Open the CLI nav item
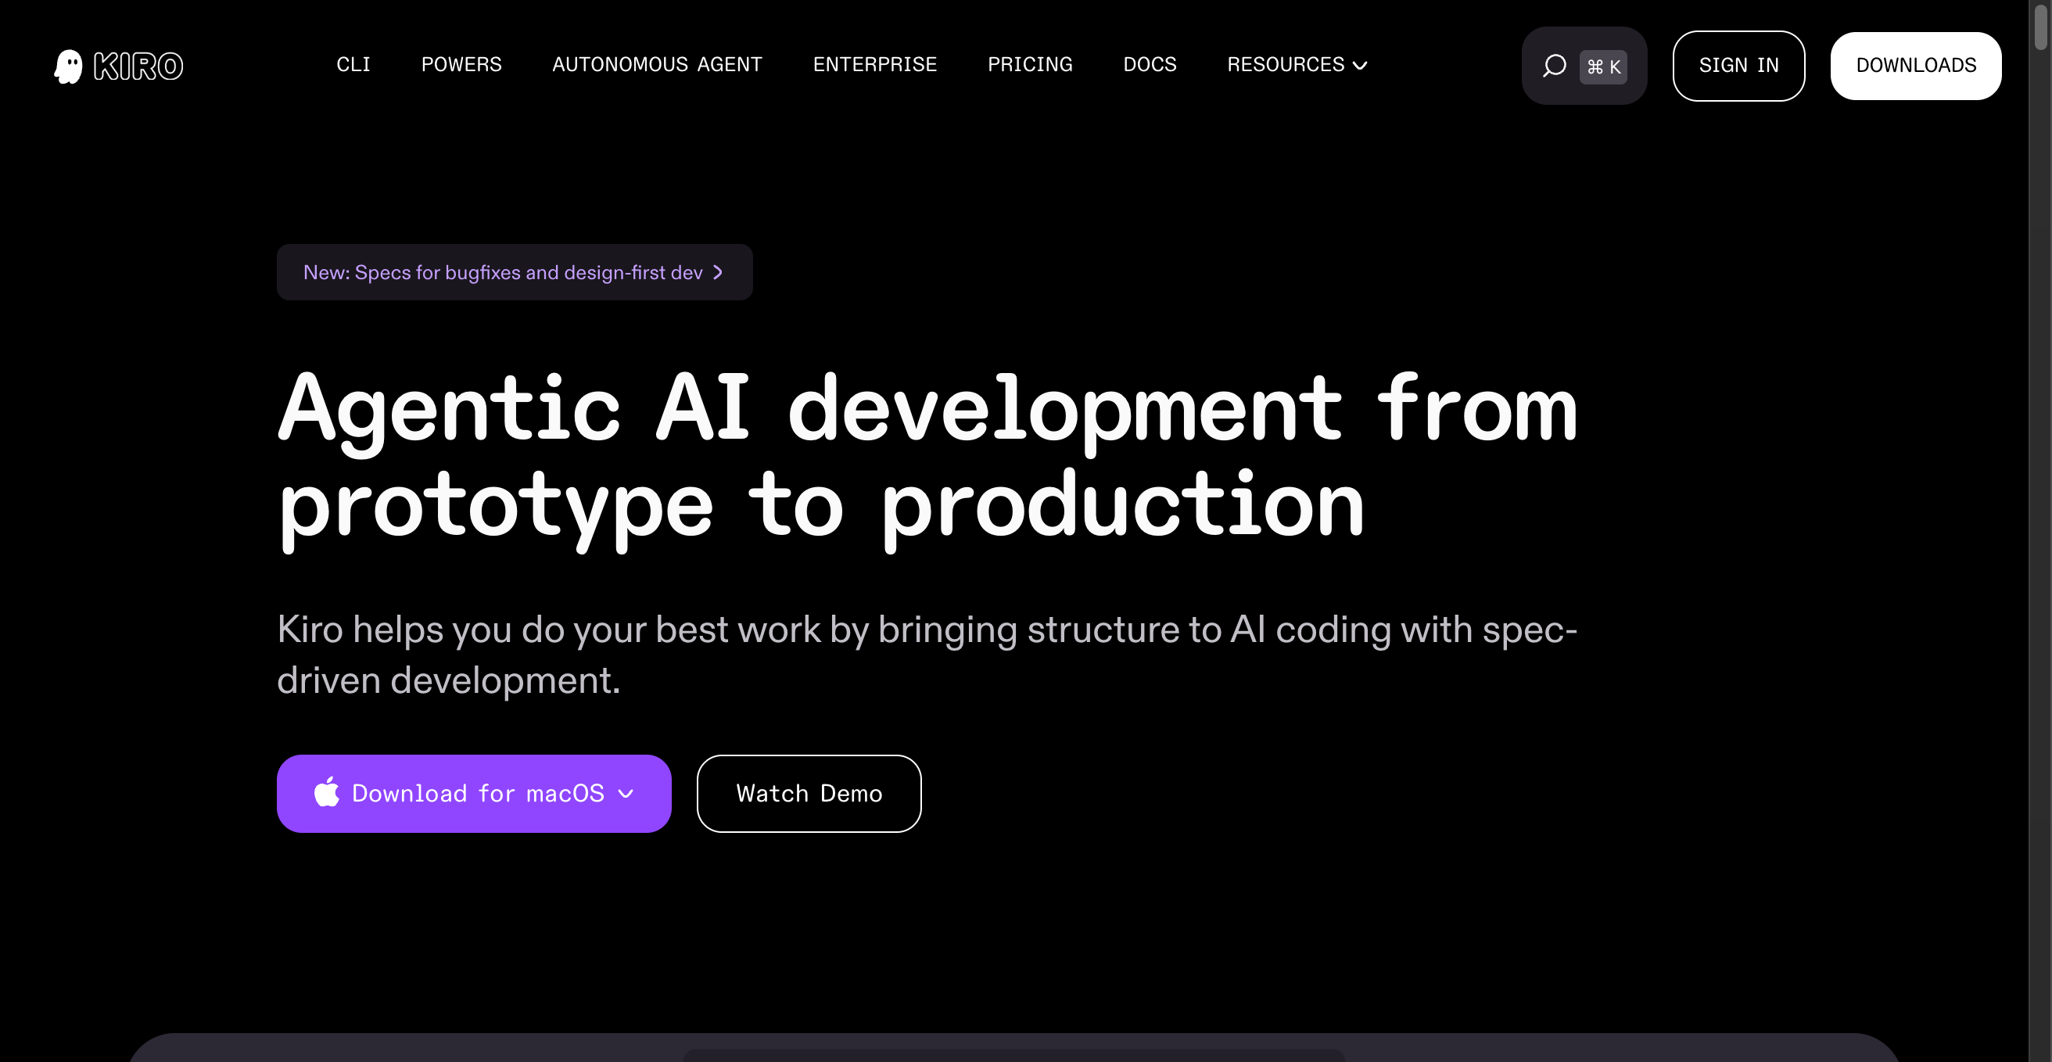Image resolution: width=2052 pixels, height=1062 pixels. 353,65
